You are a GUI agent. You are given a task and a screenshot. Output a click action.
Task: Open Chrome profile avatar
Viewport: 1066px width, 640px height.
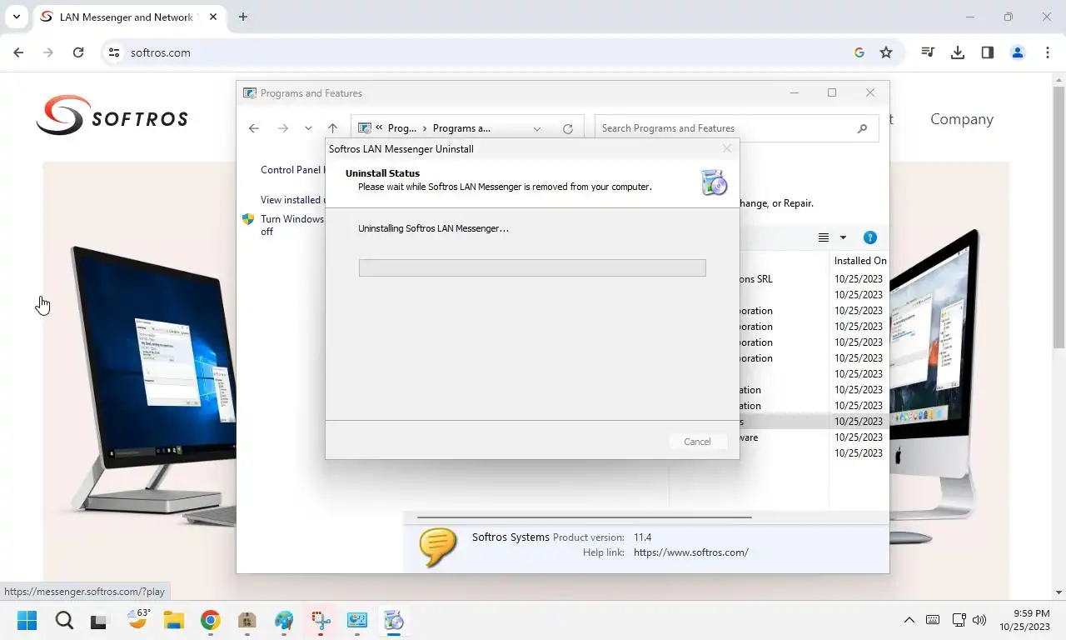tap(1018, 52)
